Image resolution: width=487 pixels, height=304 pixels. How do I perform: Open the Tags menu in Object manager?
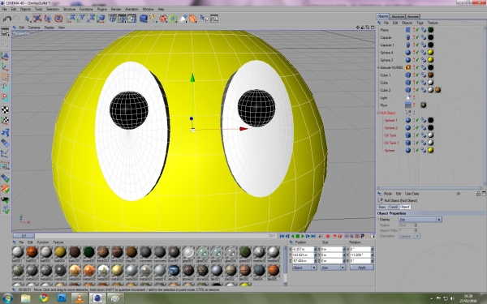[420, 23]
